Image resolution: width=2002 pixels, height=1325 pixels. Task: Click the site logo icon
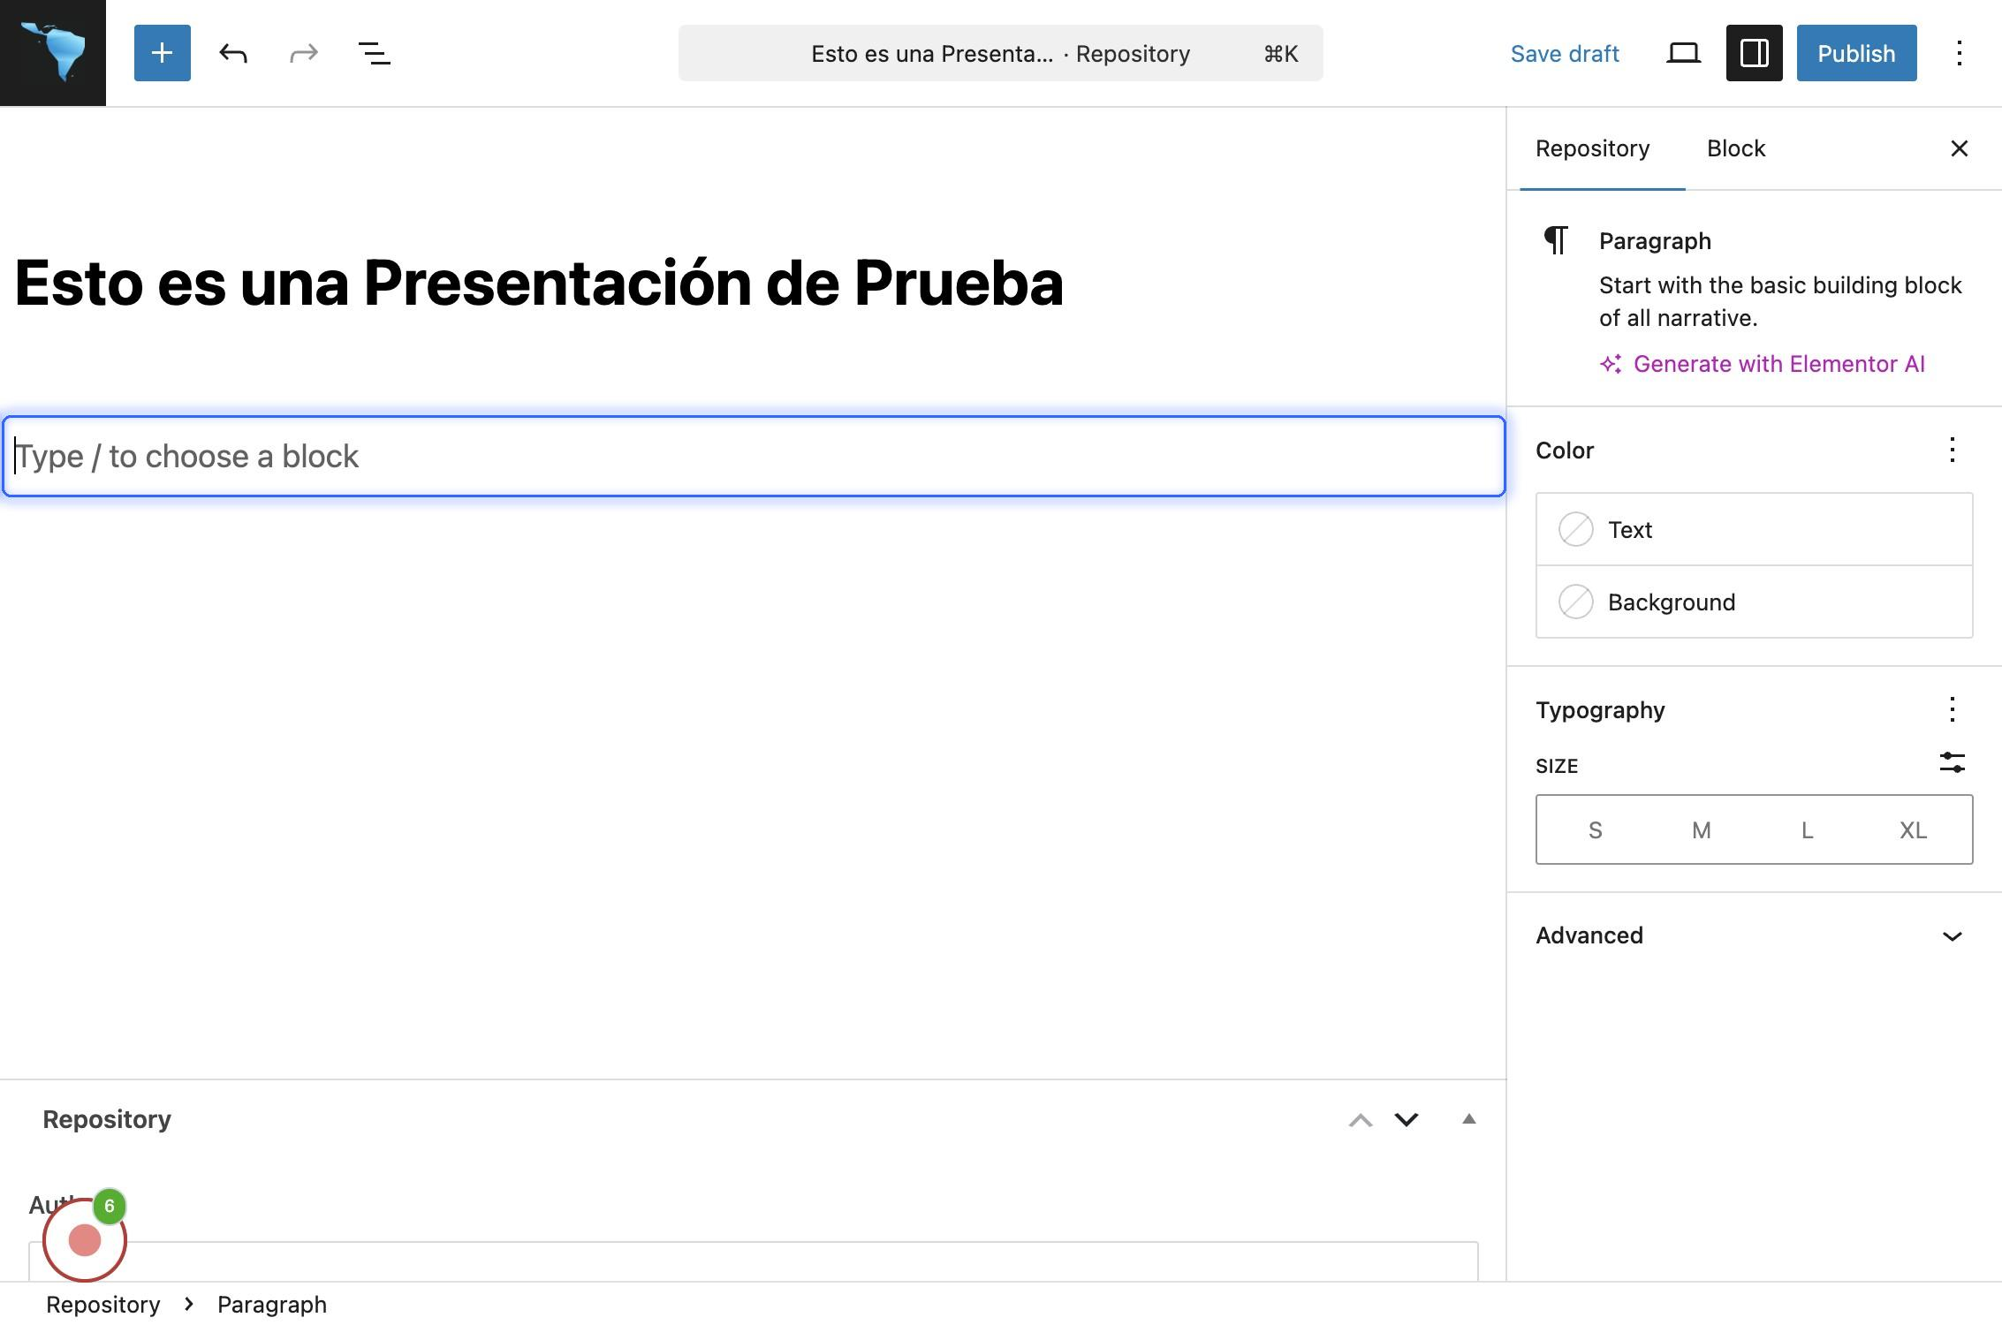pyautogui.click(x=53, y=53)
